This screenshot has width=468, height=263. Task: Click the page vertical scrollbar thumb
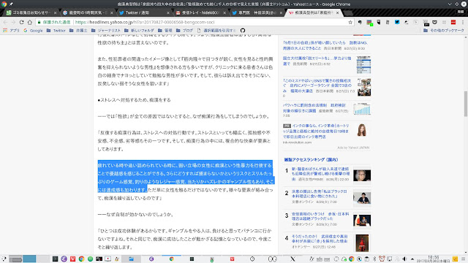466,104
